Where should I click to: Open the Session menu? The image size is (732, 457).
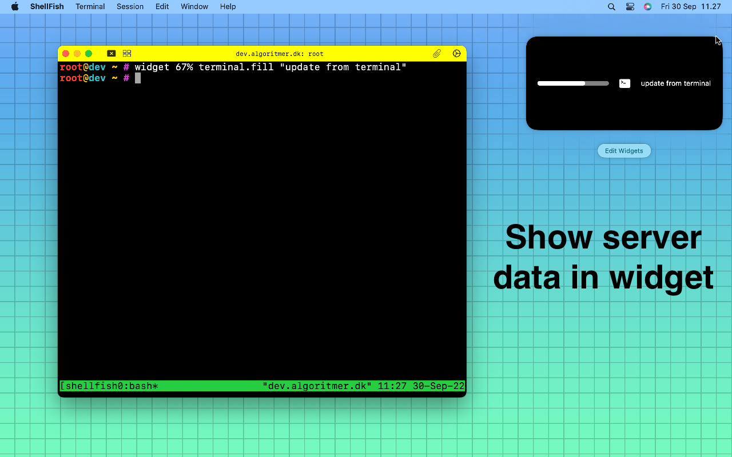tap(130, 7)
